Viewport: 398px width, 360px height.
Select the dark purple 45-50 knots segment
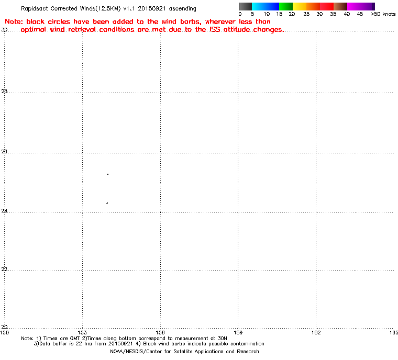click(x=368, y=6)
